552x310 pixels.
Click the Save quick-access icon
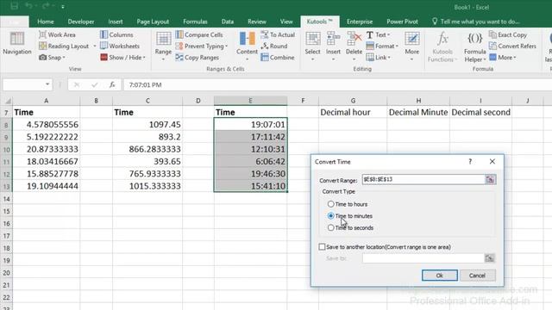pyautogui.click(x=14, y=6)
